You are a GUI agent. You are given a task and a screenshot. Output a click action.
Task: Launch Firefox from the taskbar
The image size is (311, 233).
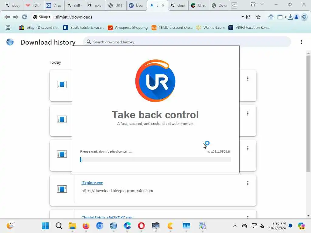[86, 226]
